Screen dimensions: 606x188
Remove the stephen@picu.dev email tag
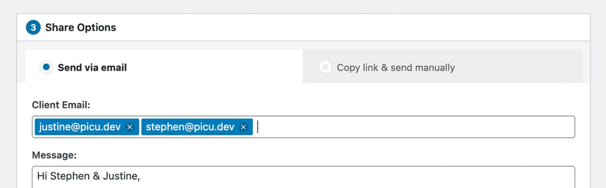pyautogui.click(x=243, y=127)
